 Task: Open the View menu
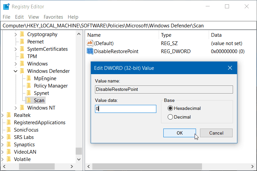point(34,17)
